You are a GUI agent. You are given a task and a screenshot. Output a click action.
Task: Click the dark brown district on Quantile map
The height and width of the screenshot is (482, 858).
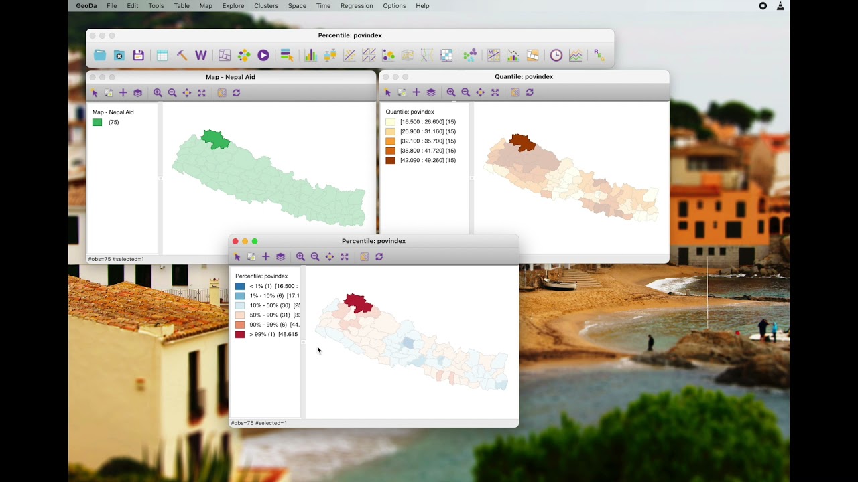click(x=522, y=142)
